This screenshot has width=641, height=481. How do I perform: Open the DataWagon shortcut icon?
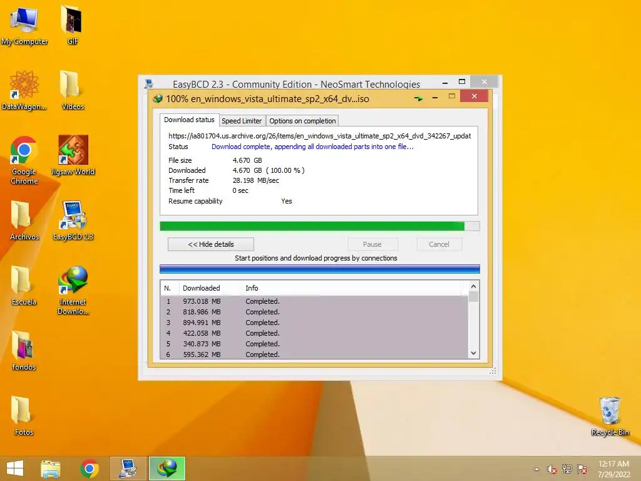(x=24, y=90)
